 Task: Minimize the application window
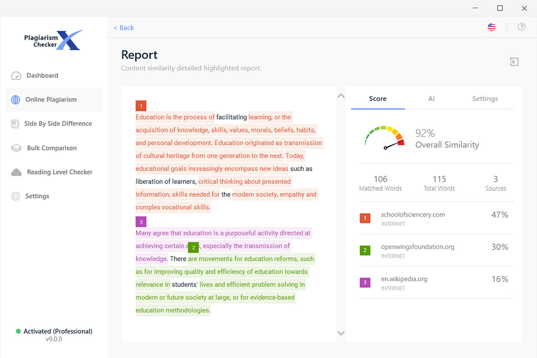click(475, 8)
